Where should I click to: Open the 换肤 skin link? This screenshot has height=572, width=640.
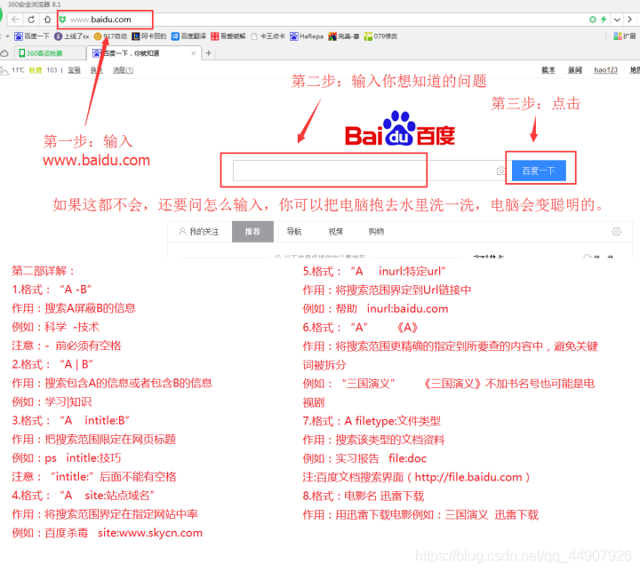click(x=96, y=70)
